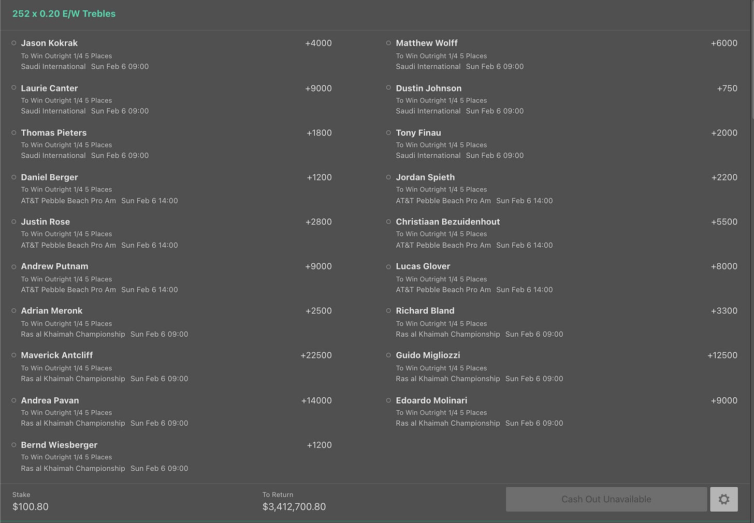The image size is (754, 523).
Task: Select the bullet marker beside Guido Migliozzi
Action: 388,355
